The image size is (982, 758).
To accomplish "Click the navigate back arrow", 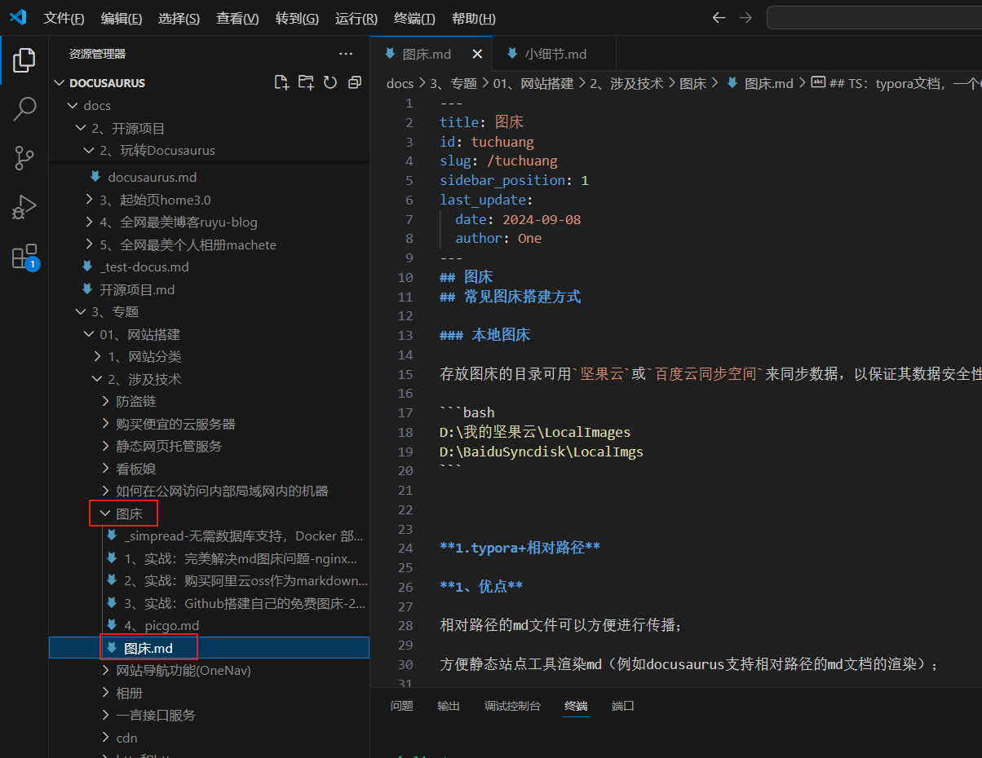I will (x=719, y=18).
